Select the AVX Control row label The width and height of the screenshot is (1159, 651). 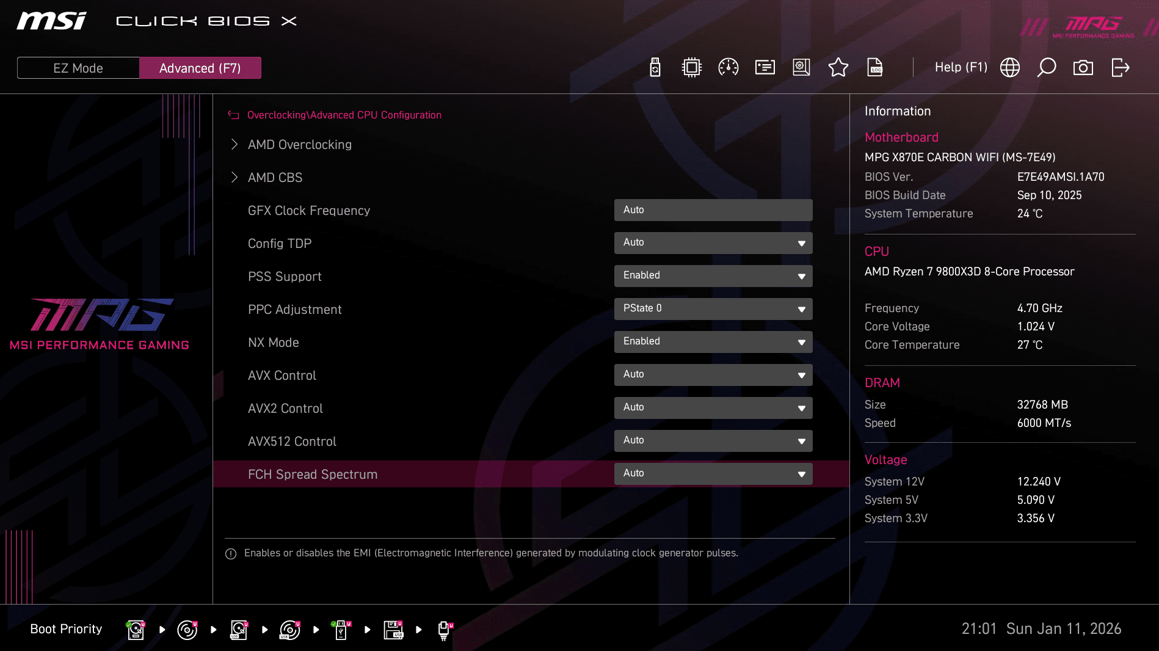coord(282,376)
